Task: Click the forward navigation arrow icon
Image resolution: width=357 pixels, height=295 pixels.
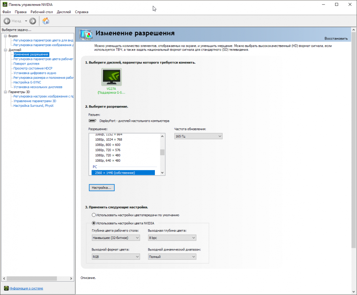Action: 33,21
